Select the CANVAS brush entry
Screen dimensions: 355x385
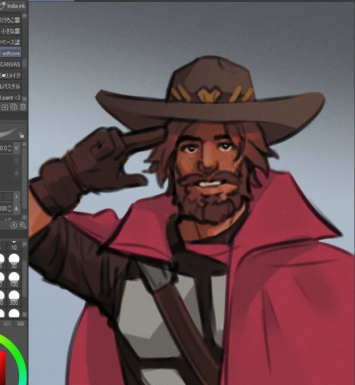click(x=10, y=65)
